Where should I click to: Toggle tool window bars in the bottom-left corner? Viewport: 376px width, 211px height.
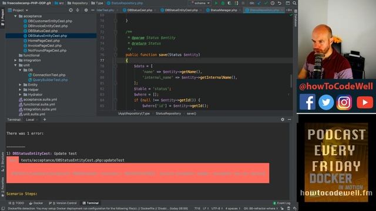[x=3, y=209]
